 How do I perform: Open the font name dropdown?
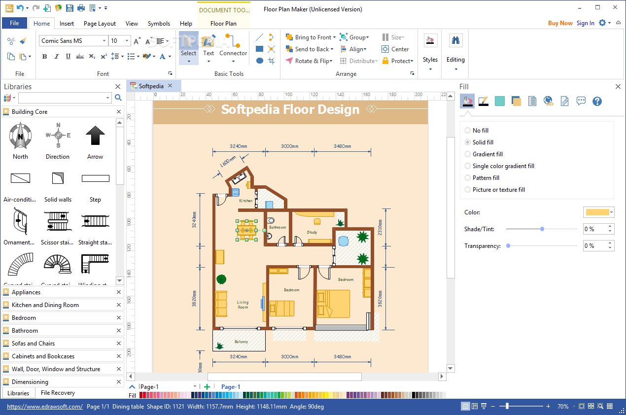(104, 41)
